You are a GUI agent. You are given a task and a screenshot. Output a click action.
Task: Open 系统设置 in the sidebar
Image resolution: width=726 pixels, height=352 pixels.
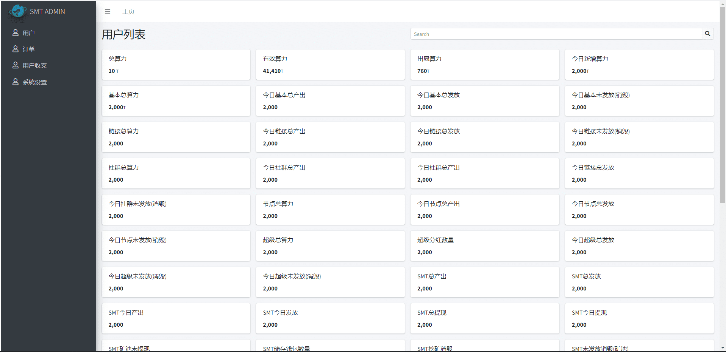[x=35, y=82]
